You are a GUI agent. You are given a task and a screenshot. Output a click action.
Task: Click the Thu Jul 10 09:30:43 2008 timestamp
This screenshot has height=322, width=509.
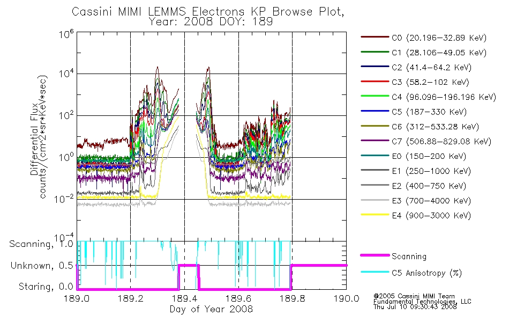point(415,307)
